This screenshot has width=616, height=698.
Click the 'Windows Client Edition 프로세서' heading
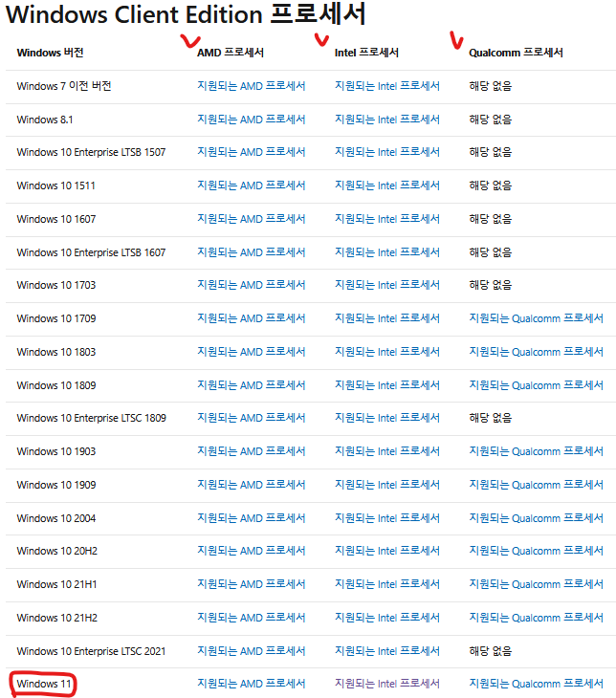point(186,14)
